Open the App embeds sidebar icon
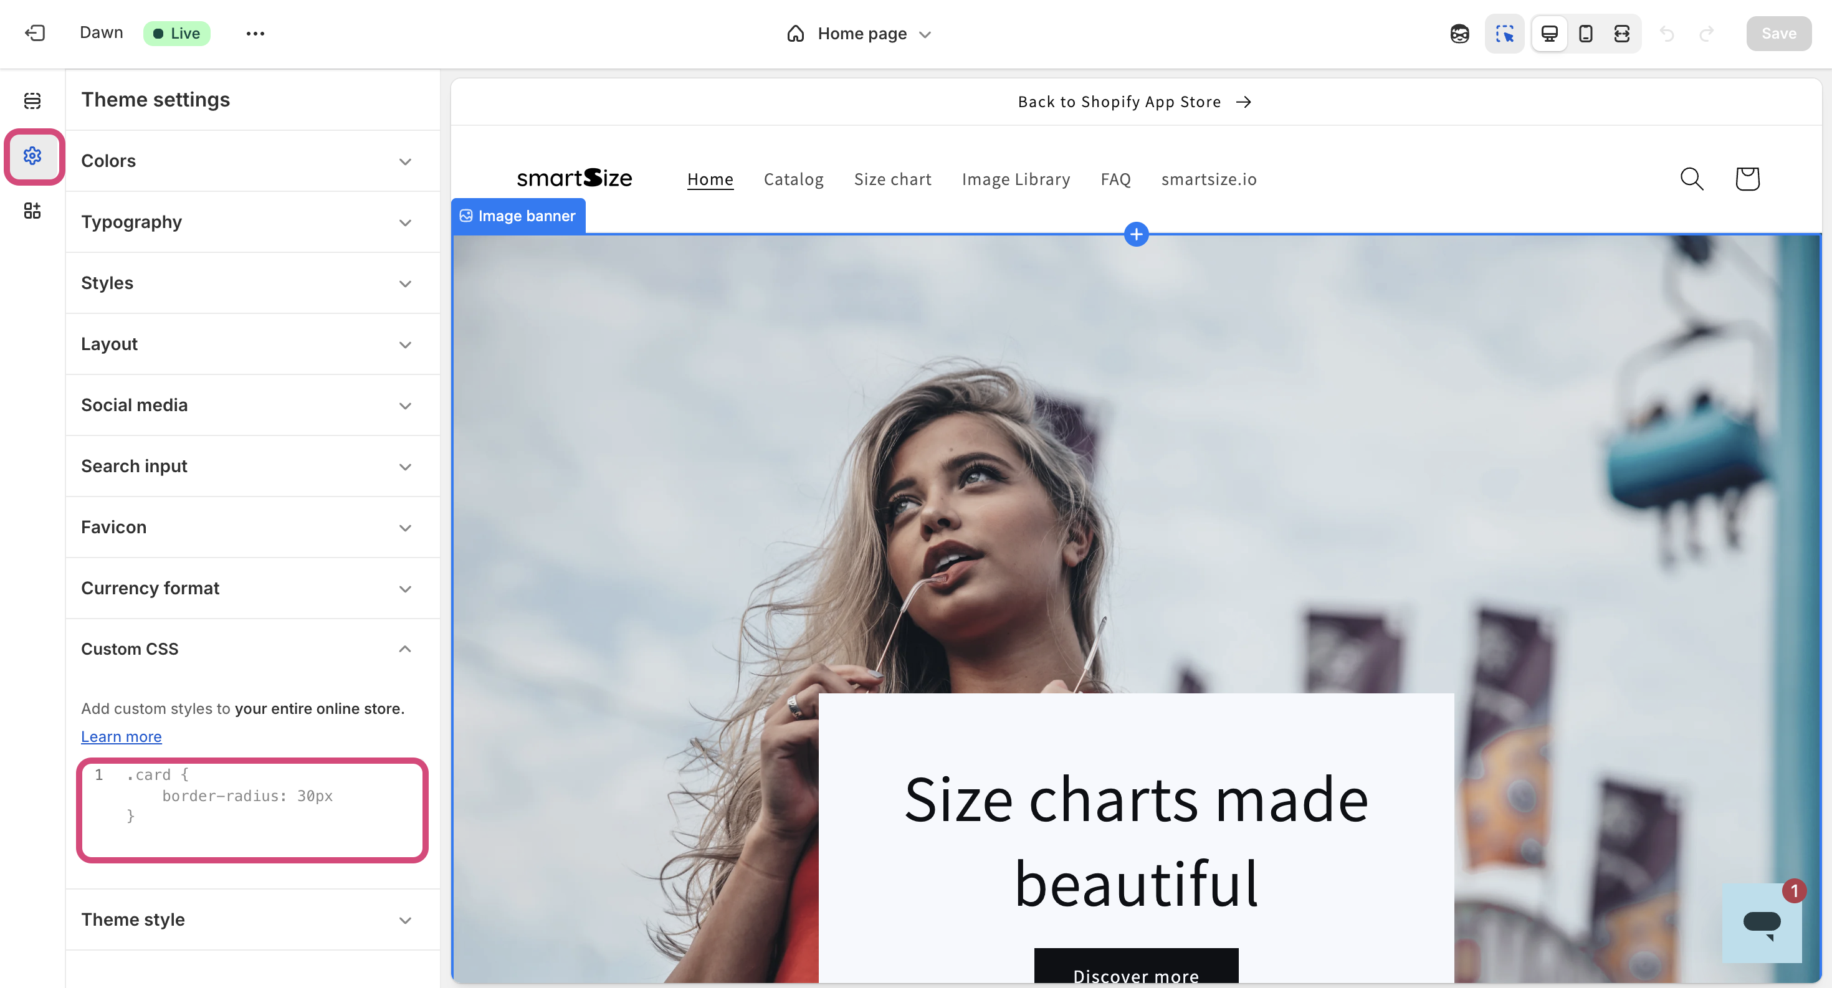Viewport: 1832px width, 988px height. (32, 211)
